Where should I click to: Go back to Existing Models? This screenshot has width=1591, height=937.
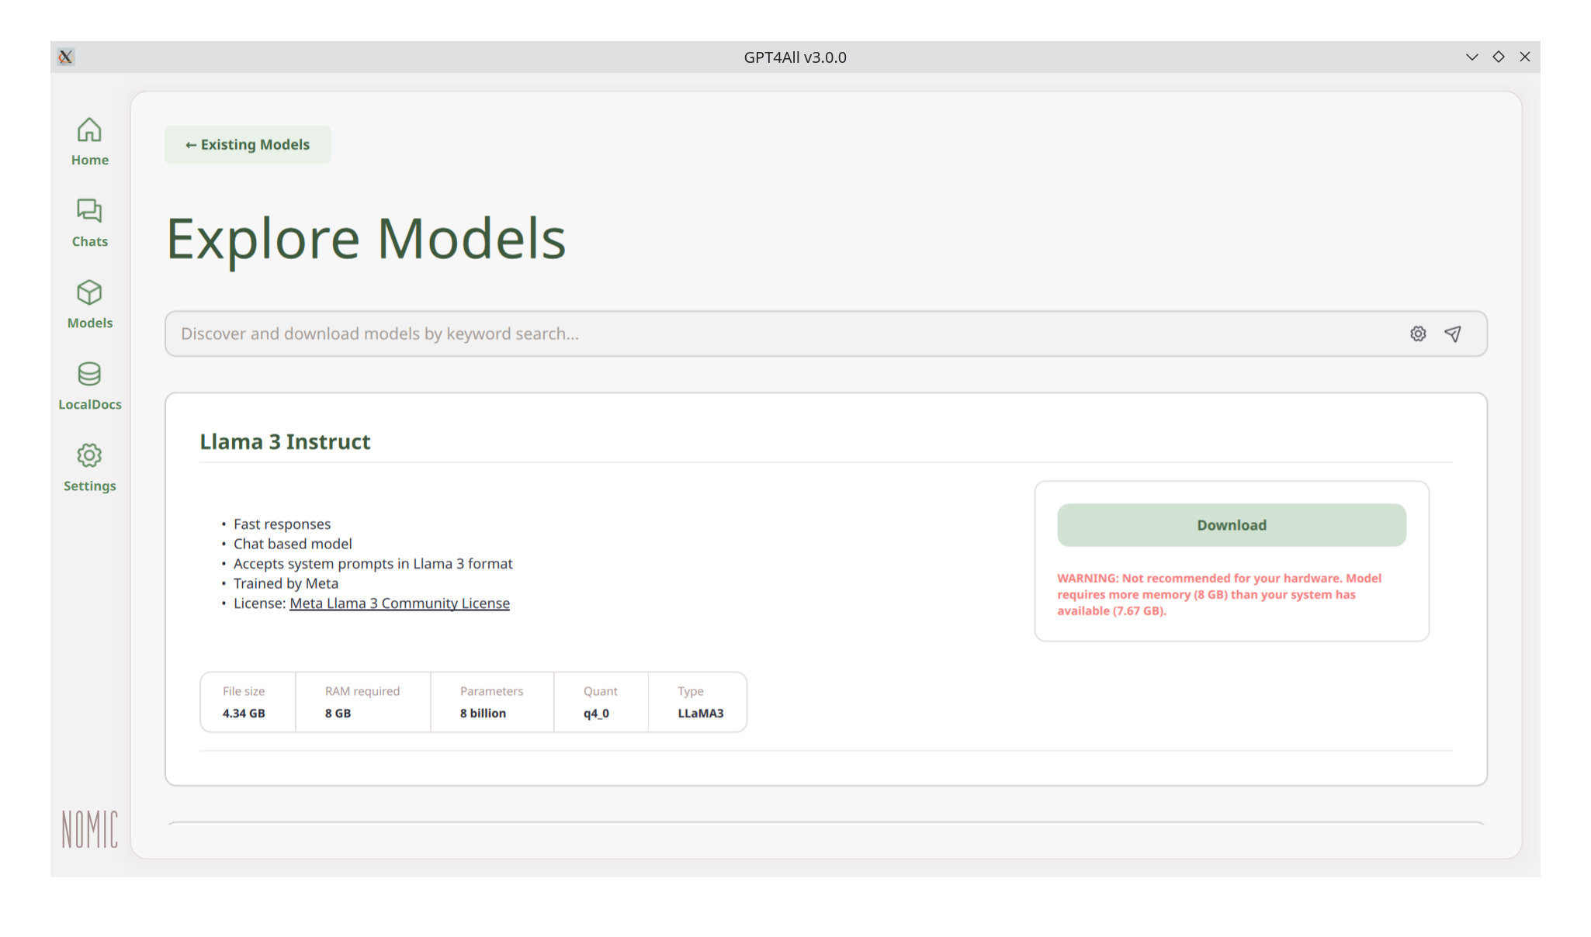(248, 144)
